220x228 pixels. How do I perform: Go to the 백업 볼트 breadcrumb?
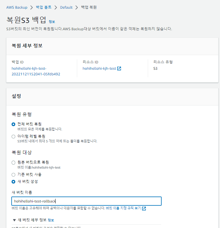click(x=44, y=7)
